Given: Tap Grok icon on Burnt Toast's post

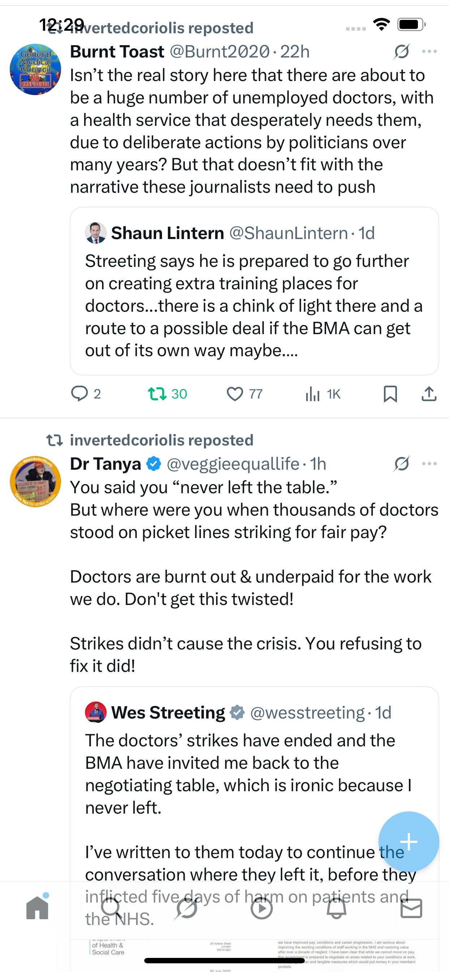Looking at the screenshot, I should tap(401, 51).
